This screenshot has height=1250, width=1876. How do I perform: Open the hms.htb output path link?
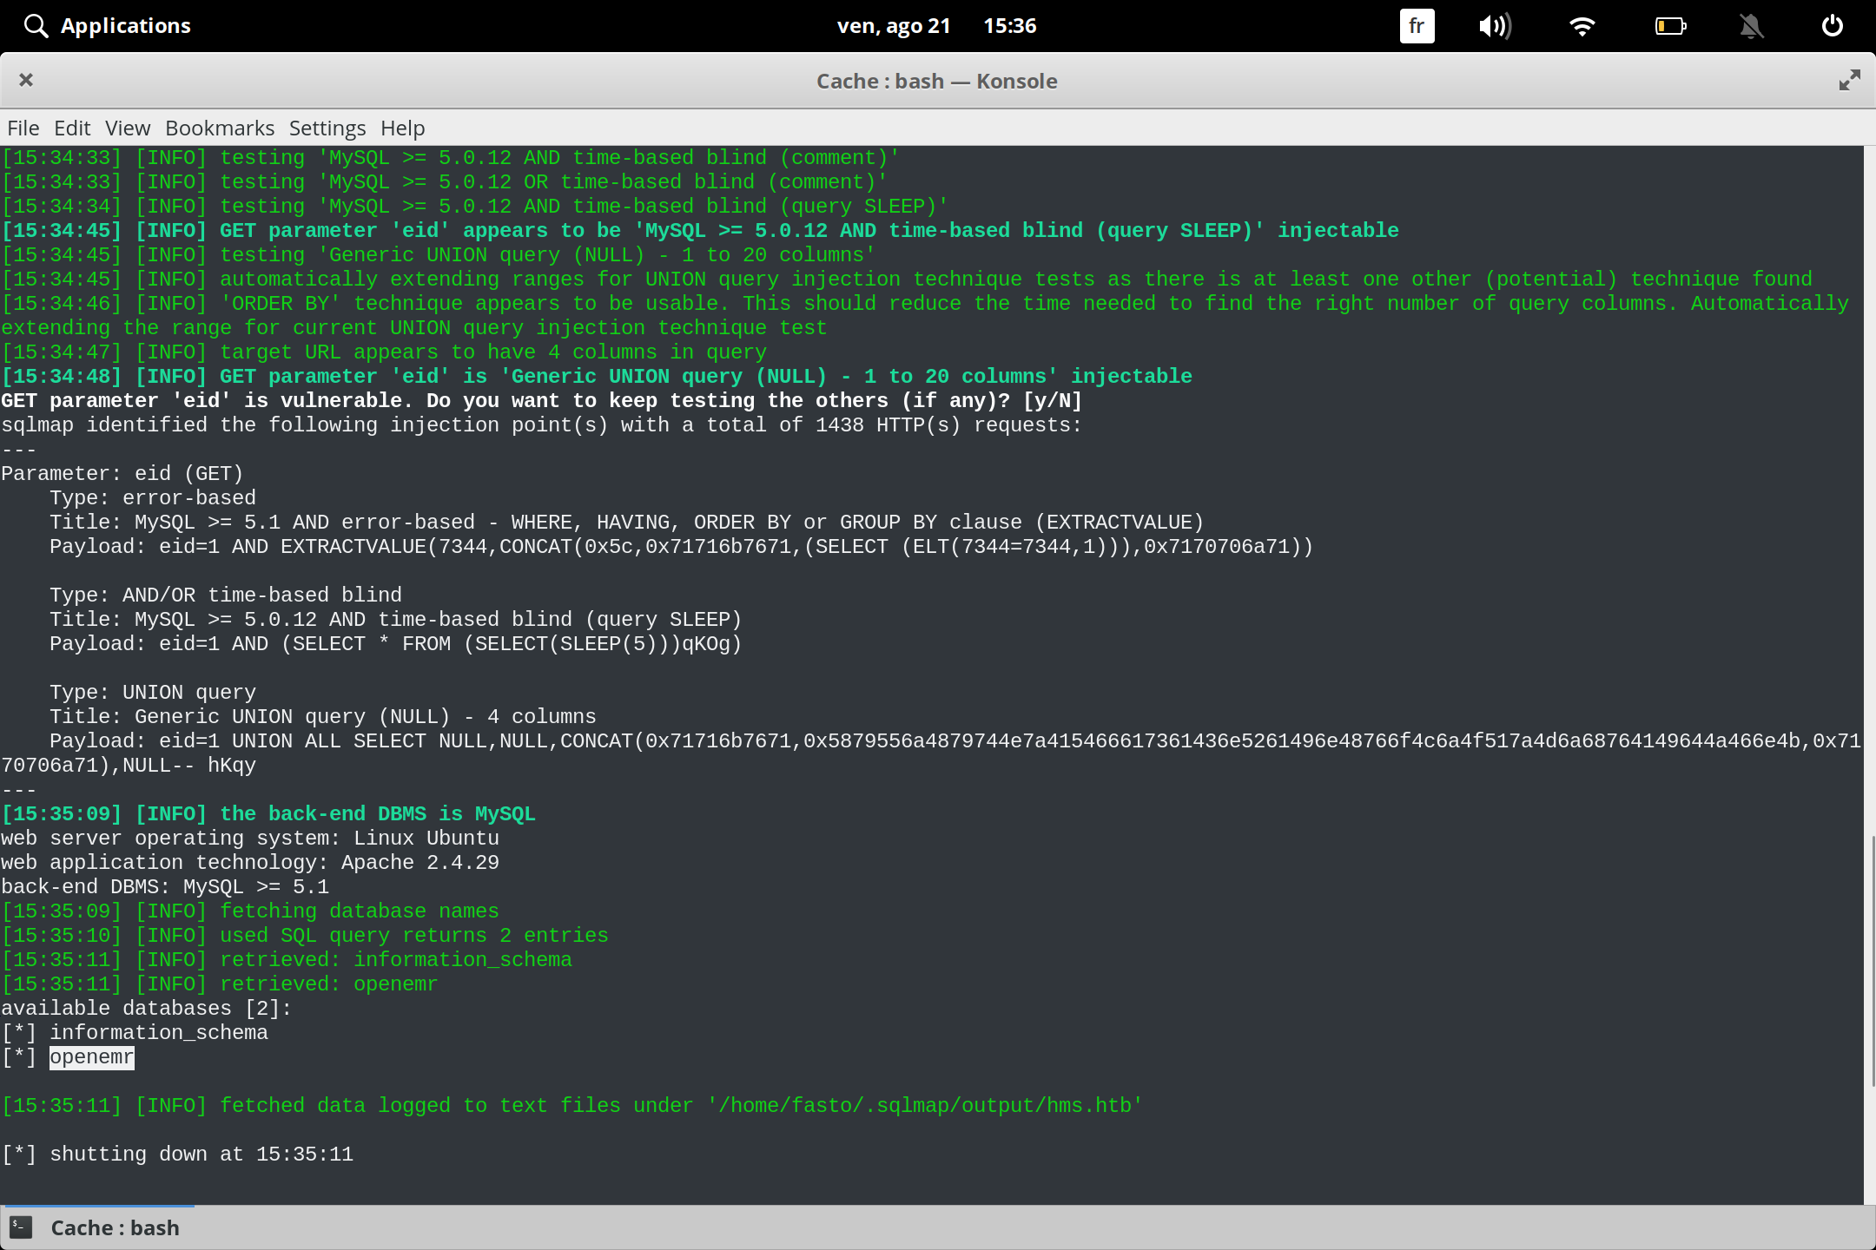tap(926, 1105)
